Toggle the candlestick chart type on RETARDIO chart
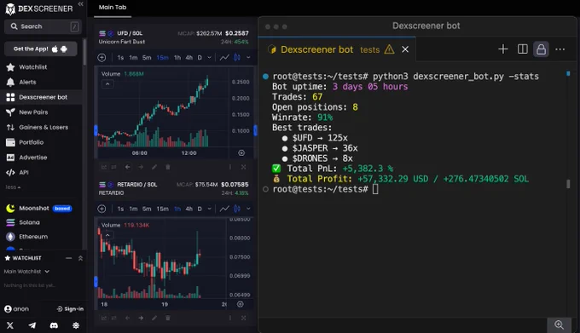The height and width of the screenshot is (333, 580). pyautogui.click(x=237, y=209)
